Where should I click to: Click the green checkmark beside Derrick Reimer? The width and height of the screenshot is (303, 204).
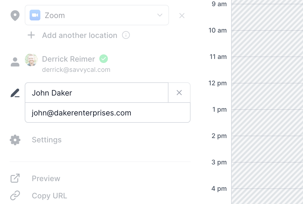(x=103, y=59)
